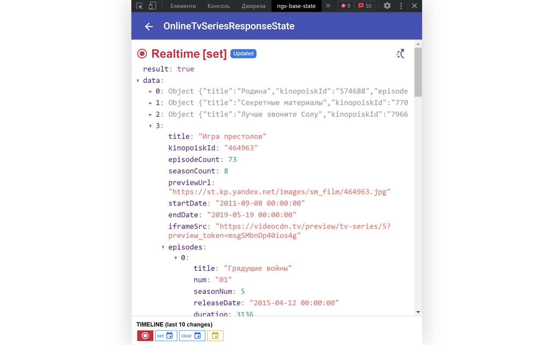Switch to the Елементи tab
Viewport: 553px width, 345px height.
coord(183,6)
